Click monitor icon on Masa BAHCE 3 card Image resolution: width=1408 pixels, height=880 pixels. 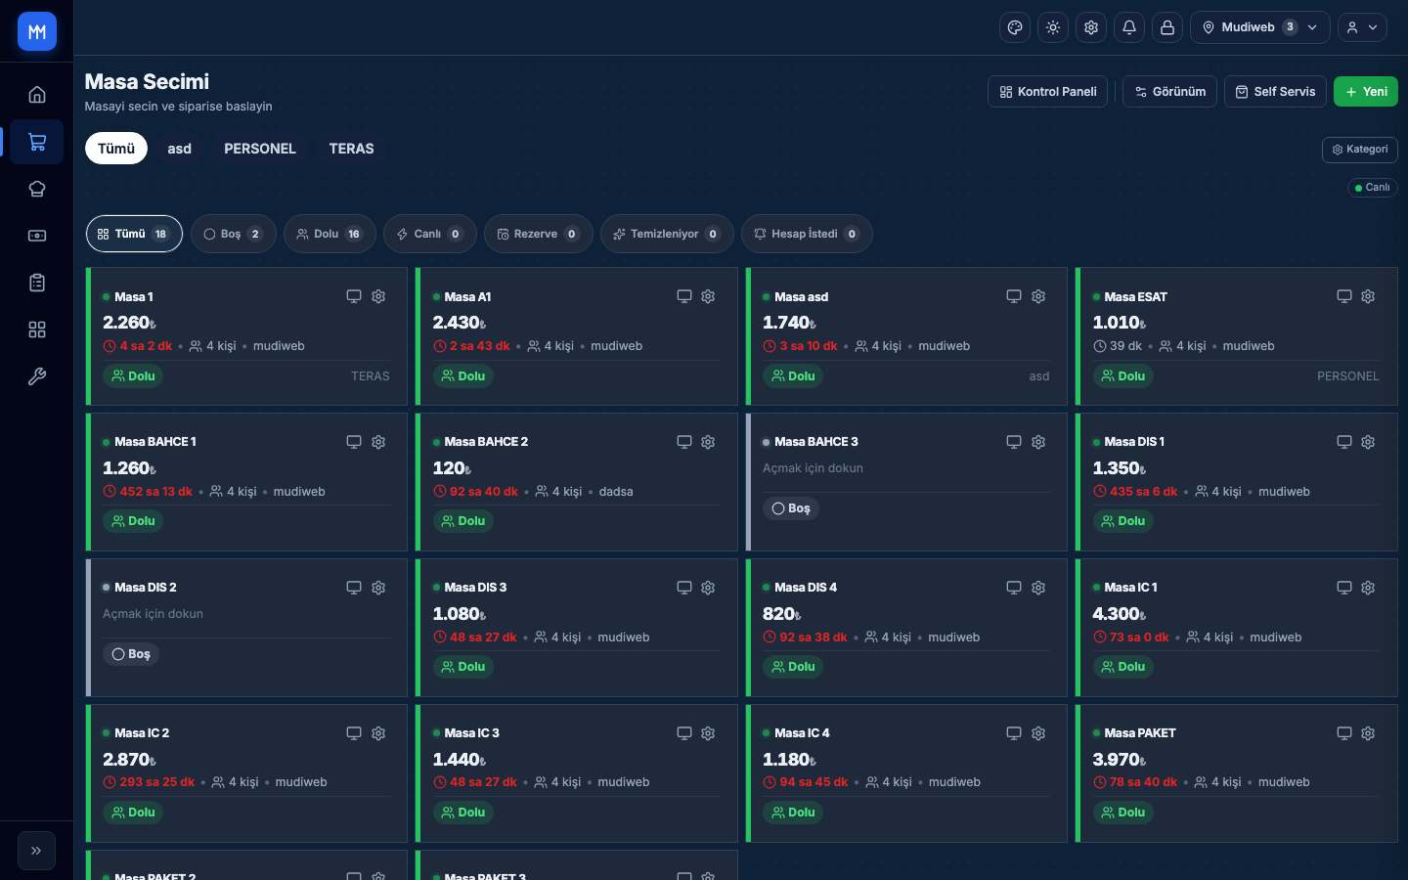point(1014,442)
